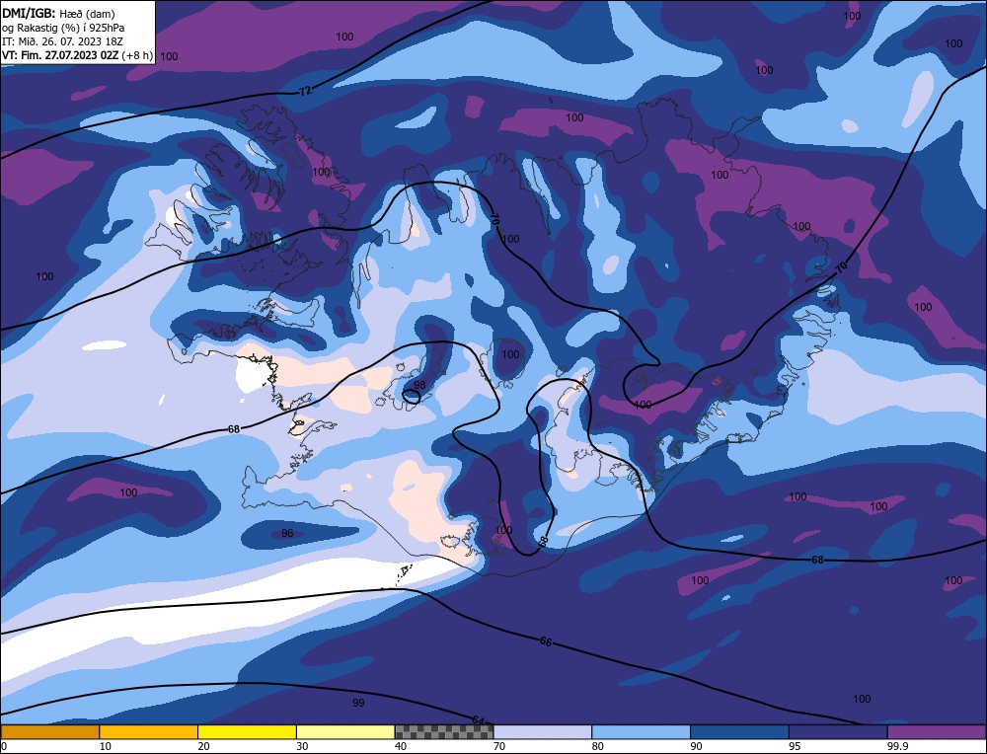Viewport: 987px width, 754px height.
Task: Click the light blue 80–90 legend swatch
Action: [x=641, y=731]
